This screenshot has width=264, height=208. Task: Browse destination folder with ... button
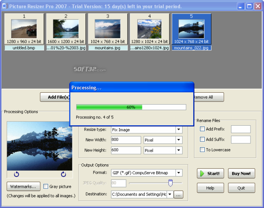178,194
